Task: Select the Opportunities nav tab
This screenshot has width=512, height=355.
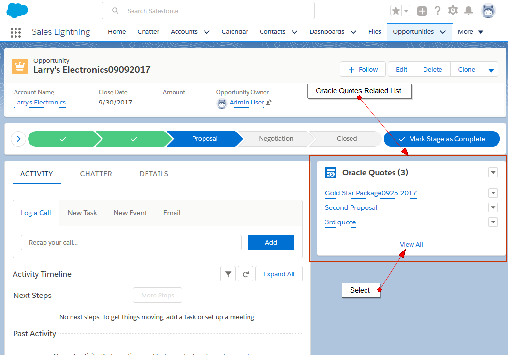Action: [413, 31]
